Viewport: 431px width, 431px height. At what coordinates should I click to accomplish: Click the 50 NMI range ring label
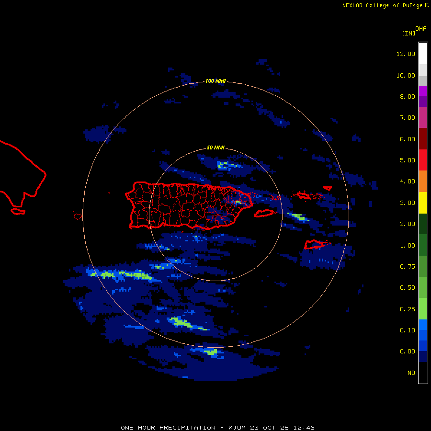215,147
